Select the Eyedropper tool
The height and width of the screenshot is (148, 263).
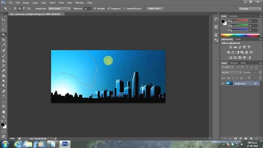pos(4,45)
